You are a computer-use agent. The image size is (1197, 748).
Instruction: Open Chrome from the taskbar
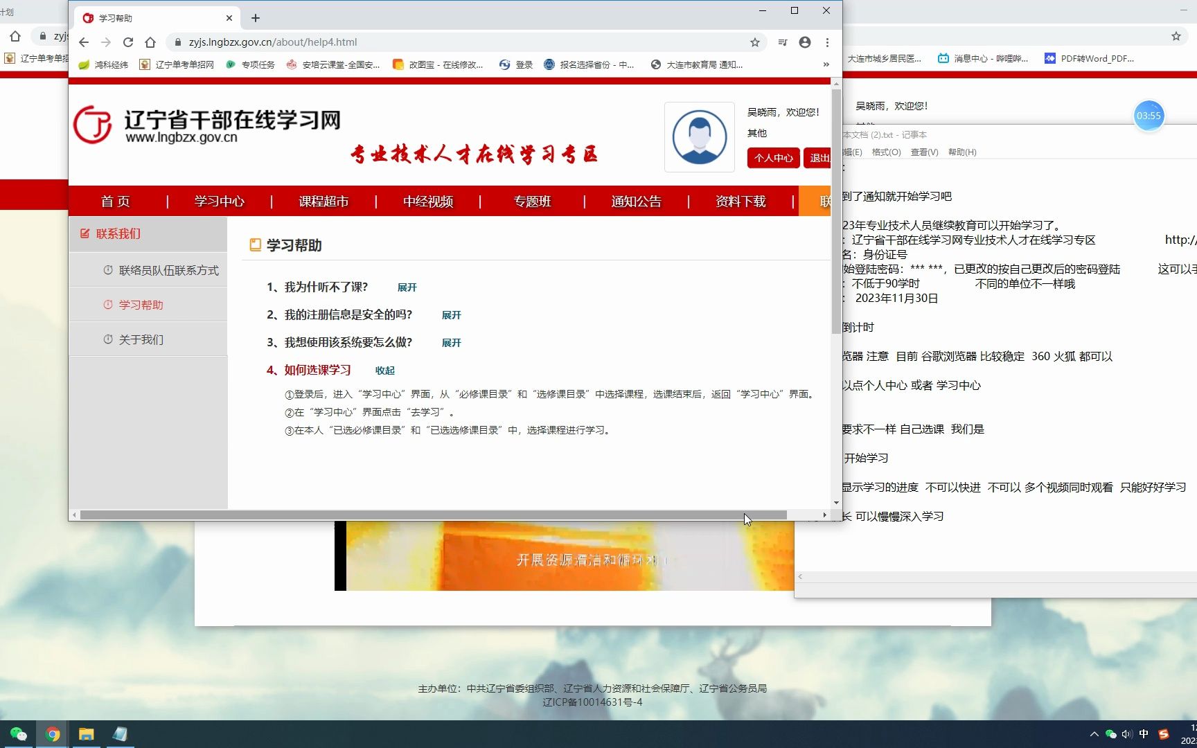point(53,734)
